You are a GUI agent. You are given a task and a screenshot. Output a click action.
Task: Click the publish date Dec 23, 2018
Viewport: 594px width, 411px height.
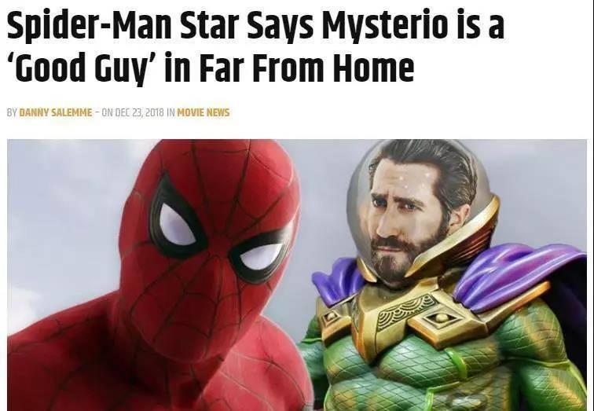point(139,112)
